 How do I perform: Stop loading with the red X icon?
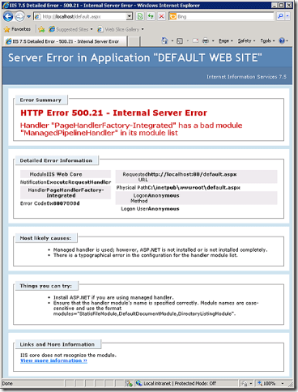[161, 17]
